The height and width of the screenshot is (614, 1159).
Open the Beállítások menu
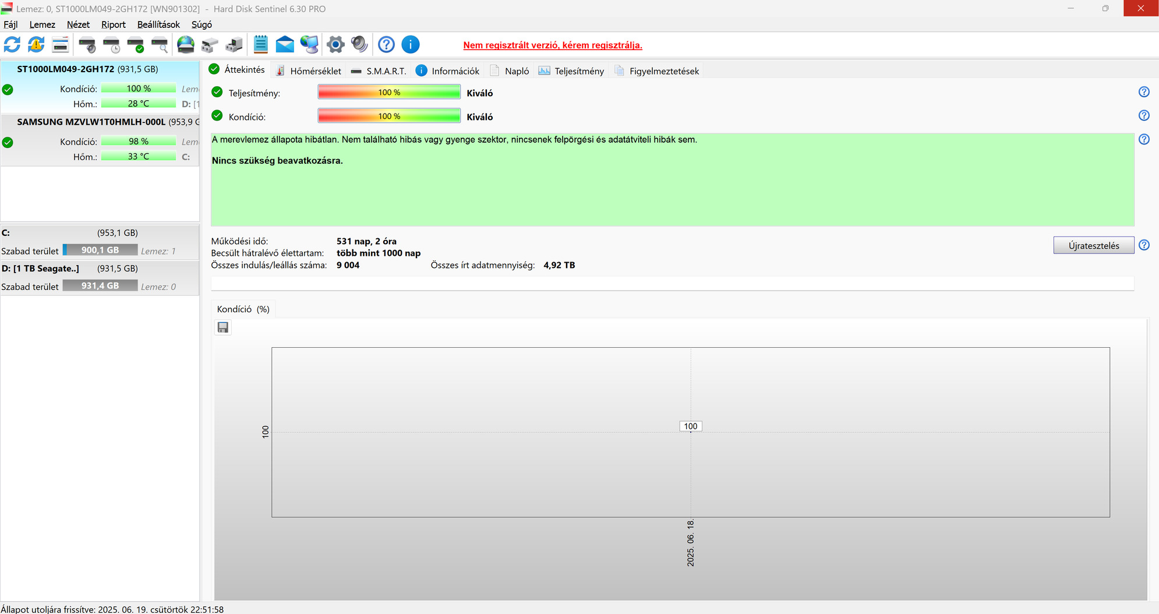tap(158, 24)
